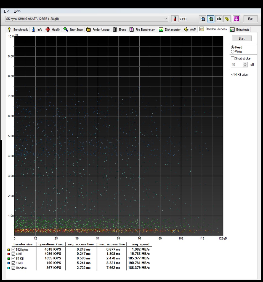The width and height of the screenshot is (263, 282).
Task: Click the 0.248 ms average access time
Action: 83,249
